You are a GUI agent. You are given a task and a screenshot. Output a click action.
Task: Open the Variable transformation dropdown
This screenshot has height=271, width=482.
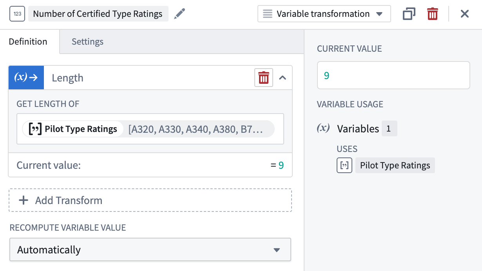324,14
